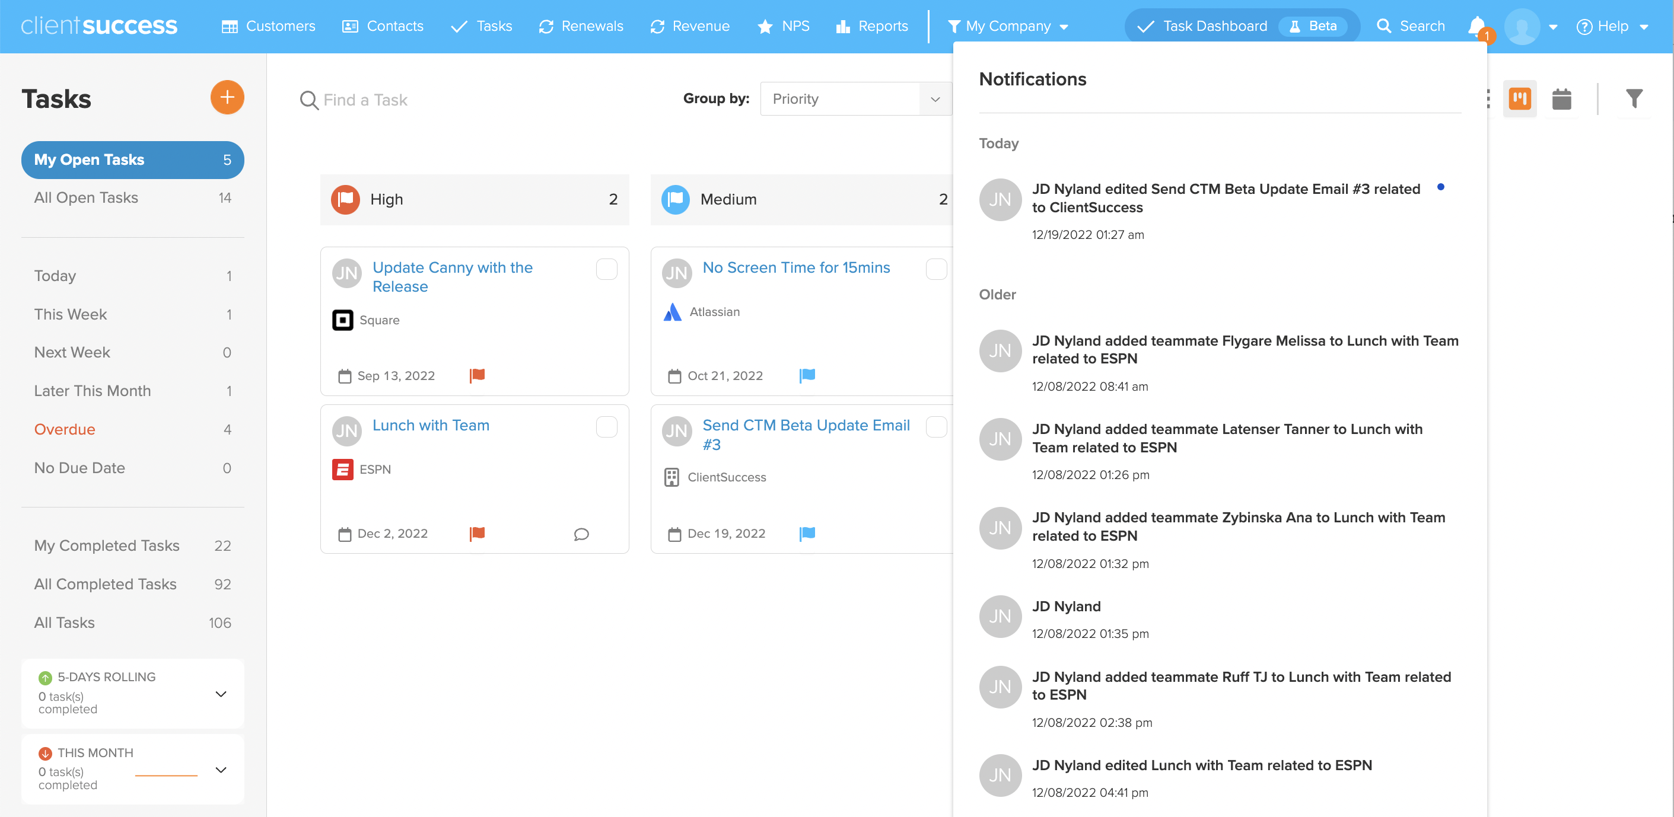Open the Group by Priority dropdown
The width and height of the screenshot is (1674, 817).
856,98
